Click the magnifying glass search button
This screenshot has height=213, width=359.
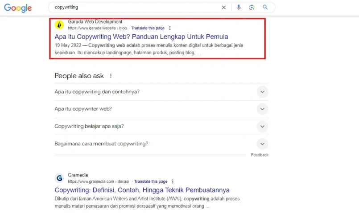265,7
